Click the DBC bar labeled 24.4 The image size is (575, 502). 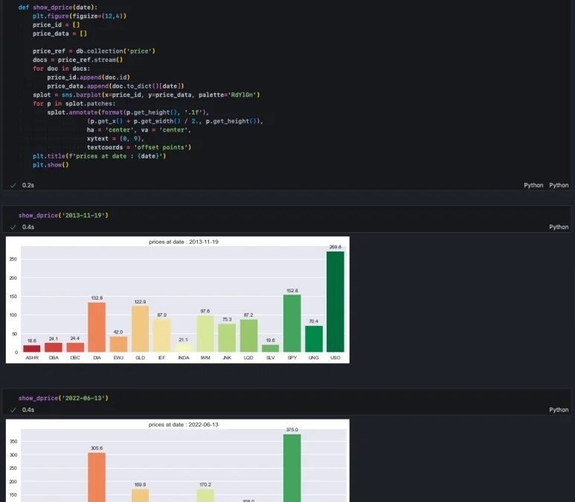pos(75,347)
